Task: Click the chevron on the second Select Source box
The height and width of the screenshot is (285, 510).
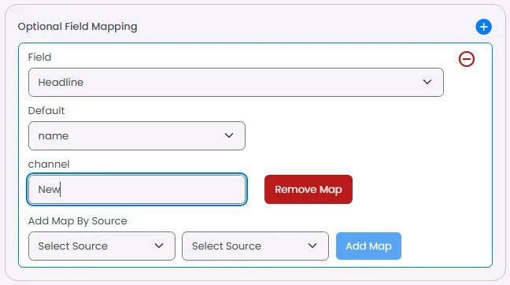Action: (312, 246)
